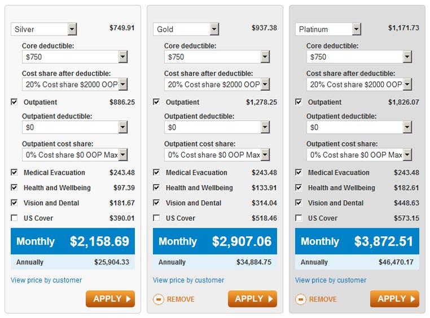The width and height of the screenshot is (430, 318).
Task: Uncheck Outpatient in the Silver plan
Action: [x=14, y=102]
